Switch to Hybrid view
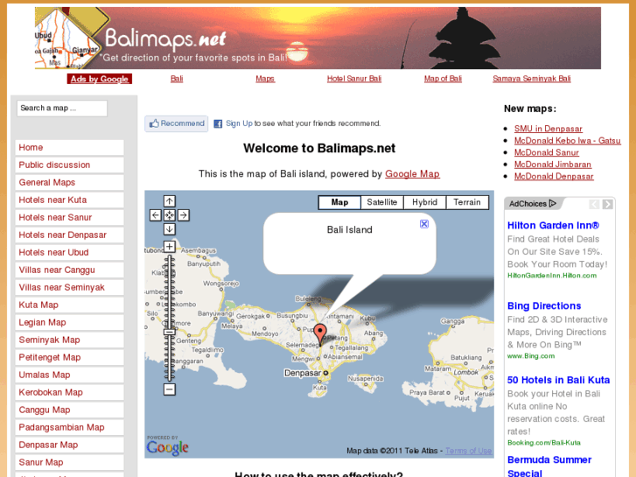 [424, 202]
